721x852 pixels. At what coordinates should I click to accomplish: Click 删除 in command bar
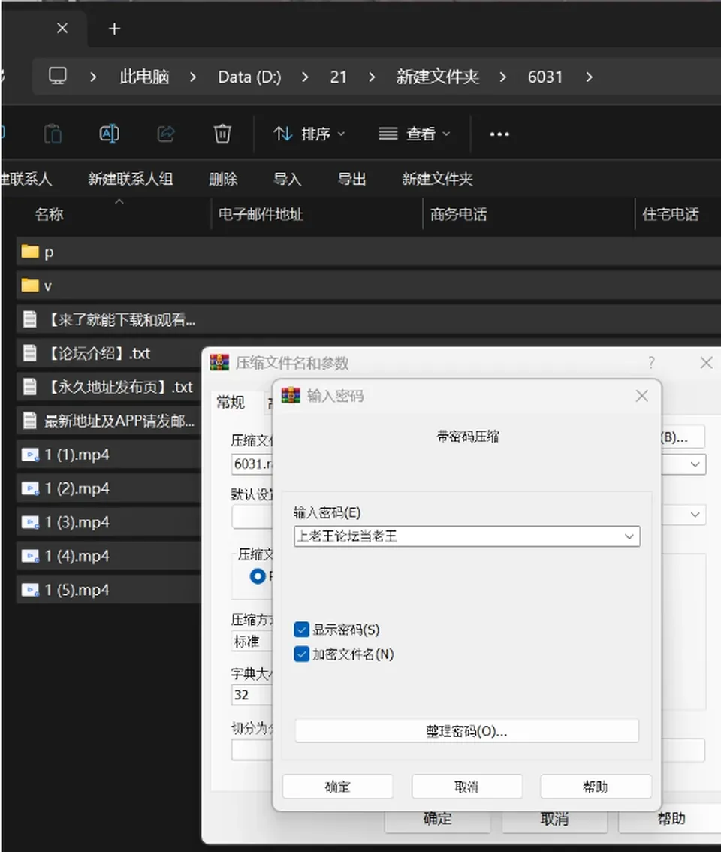[223, 179]
